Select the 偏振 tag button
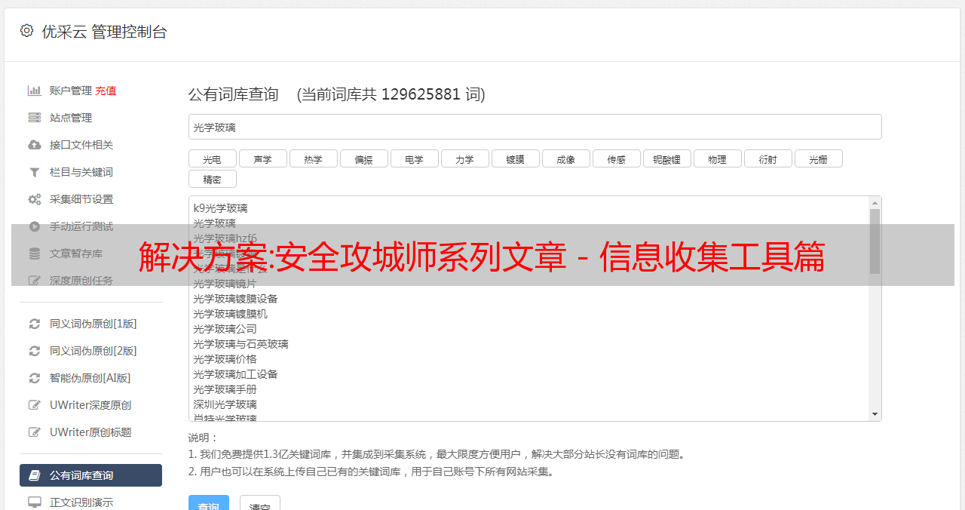 pyautogui.click(x=363, y=158)
